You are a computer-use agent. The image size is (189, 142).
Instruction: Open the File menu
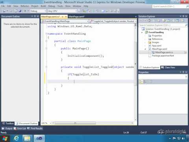(x=3, y=6)
